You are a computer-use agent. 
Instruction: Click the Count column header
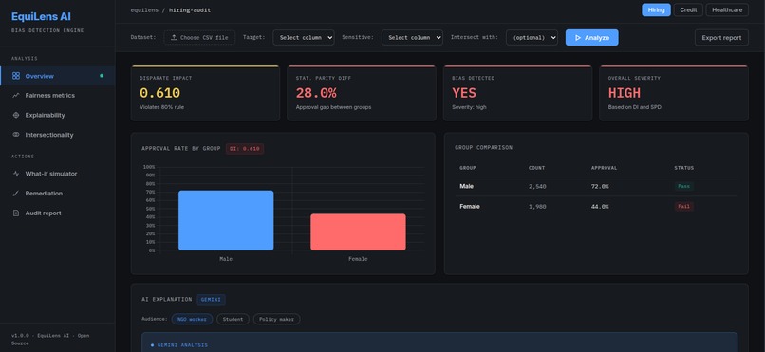[x=536, y=168]
